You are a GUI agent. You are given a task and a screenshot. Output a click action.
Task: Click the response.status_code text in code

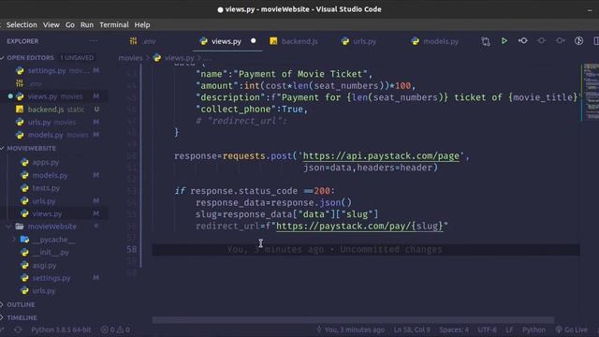(243, 191)
